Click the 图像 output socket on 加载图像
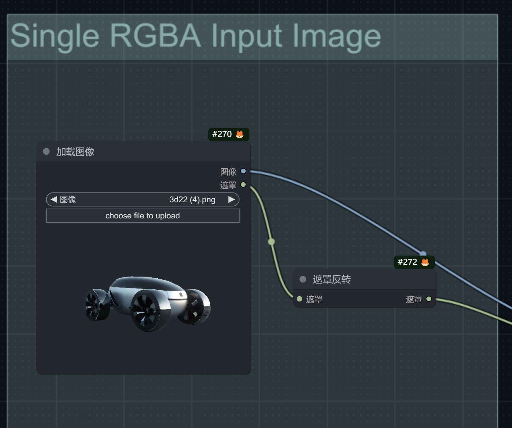Image resolution: width=512 pixels, height=428 pixels. pyautogui.click(x=243, y=171)
